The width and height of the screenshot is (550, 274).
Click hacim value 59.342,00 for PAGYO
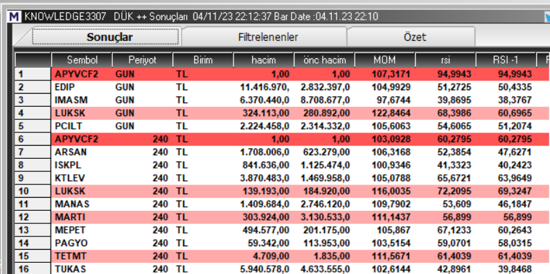click(x=268, y=243)
